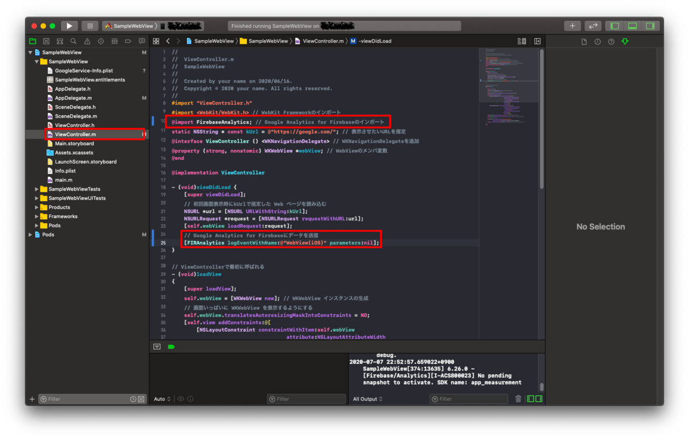The width and height of the screenshot is (689, 439).
Task: Adjust editor options lines icon
Action: click(521, 41)
